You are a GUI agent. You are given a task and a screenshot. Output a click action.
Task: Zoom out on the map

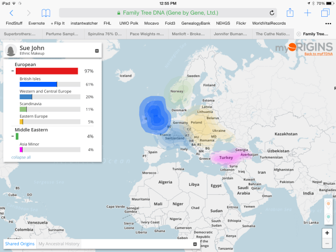click(x=328, y=242)
